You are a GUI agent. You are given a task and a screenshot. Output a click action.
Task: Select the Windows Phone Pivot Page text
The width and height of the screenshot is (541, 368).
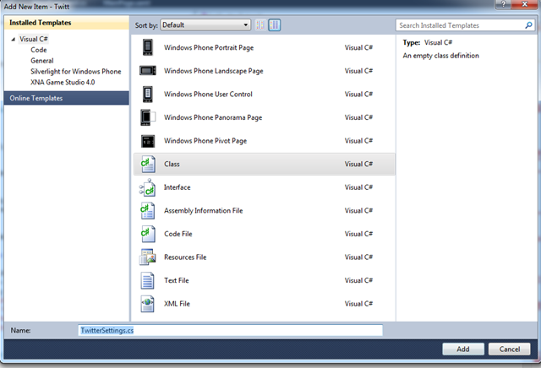coord(205,141)
